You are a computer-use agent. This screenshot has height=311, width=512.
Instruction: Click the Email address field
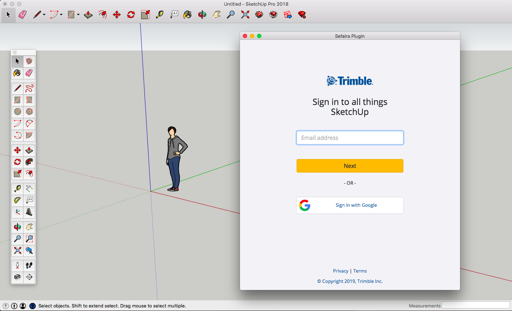[350, 138]
